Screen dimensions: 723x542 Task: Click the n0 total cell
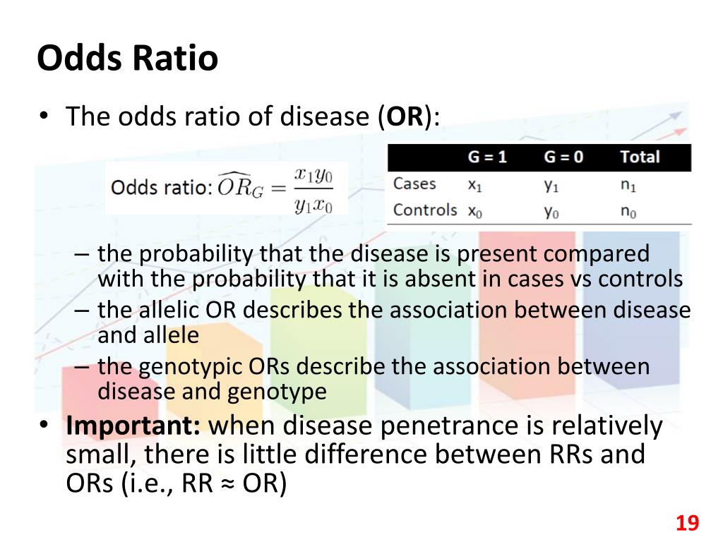[628, 212]
